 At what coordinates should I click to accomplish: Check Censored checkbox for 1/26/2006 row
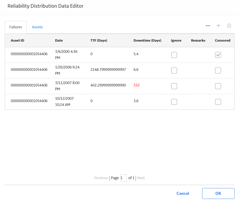coord(218,71)
